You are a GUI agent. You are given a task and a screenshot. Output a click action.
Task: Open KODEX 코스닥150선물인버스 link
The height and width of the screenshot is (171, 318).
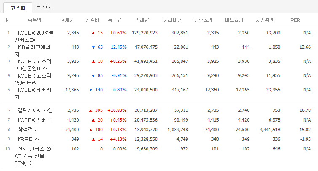33,65
